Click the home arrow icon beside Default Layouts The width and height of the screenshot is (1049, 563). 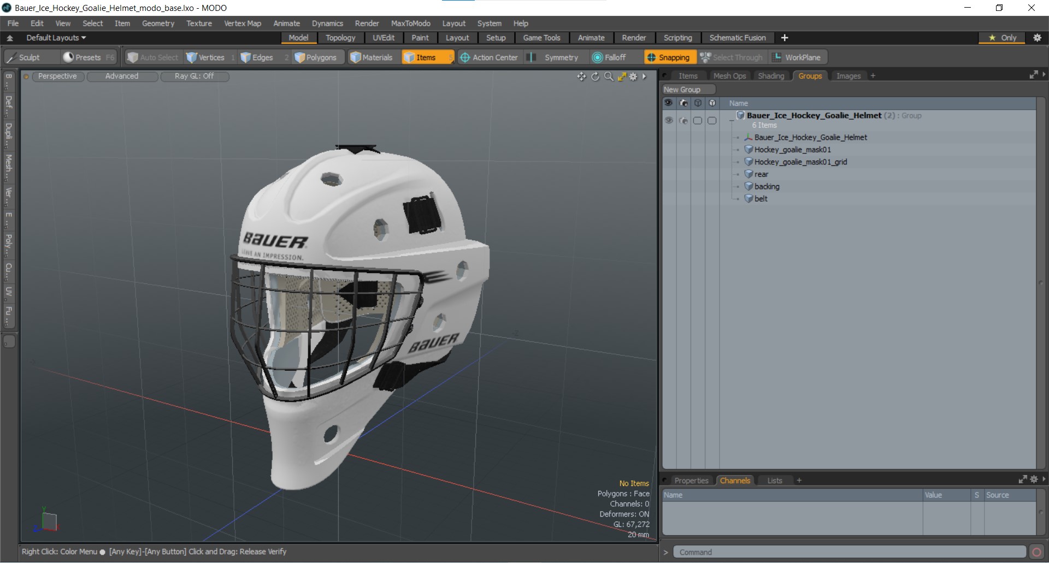(10, 38)
